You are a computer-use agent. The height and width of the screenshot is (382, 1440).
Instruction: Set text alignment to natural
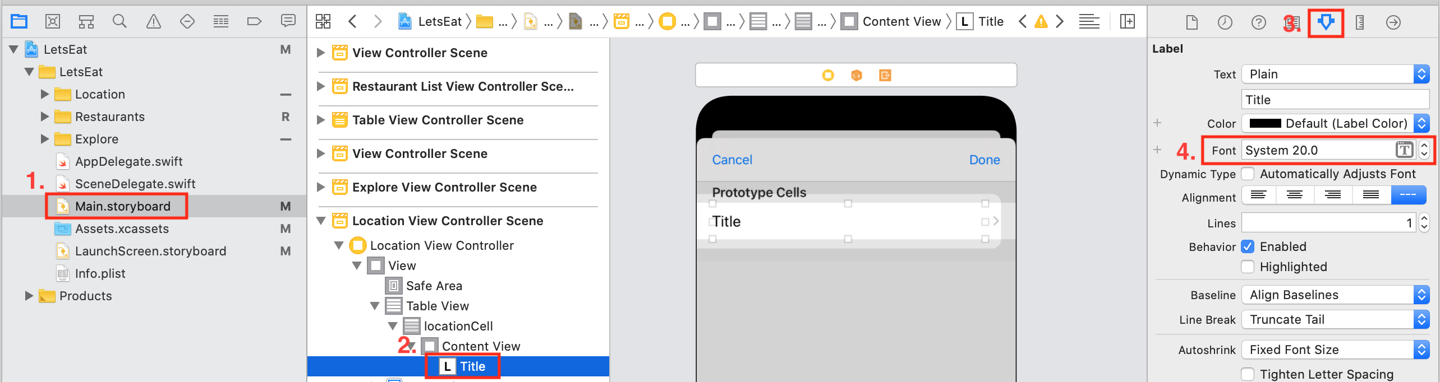click(1409, 195)
